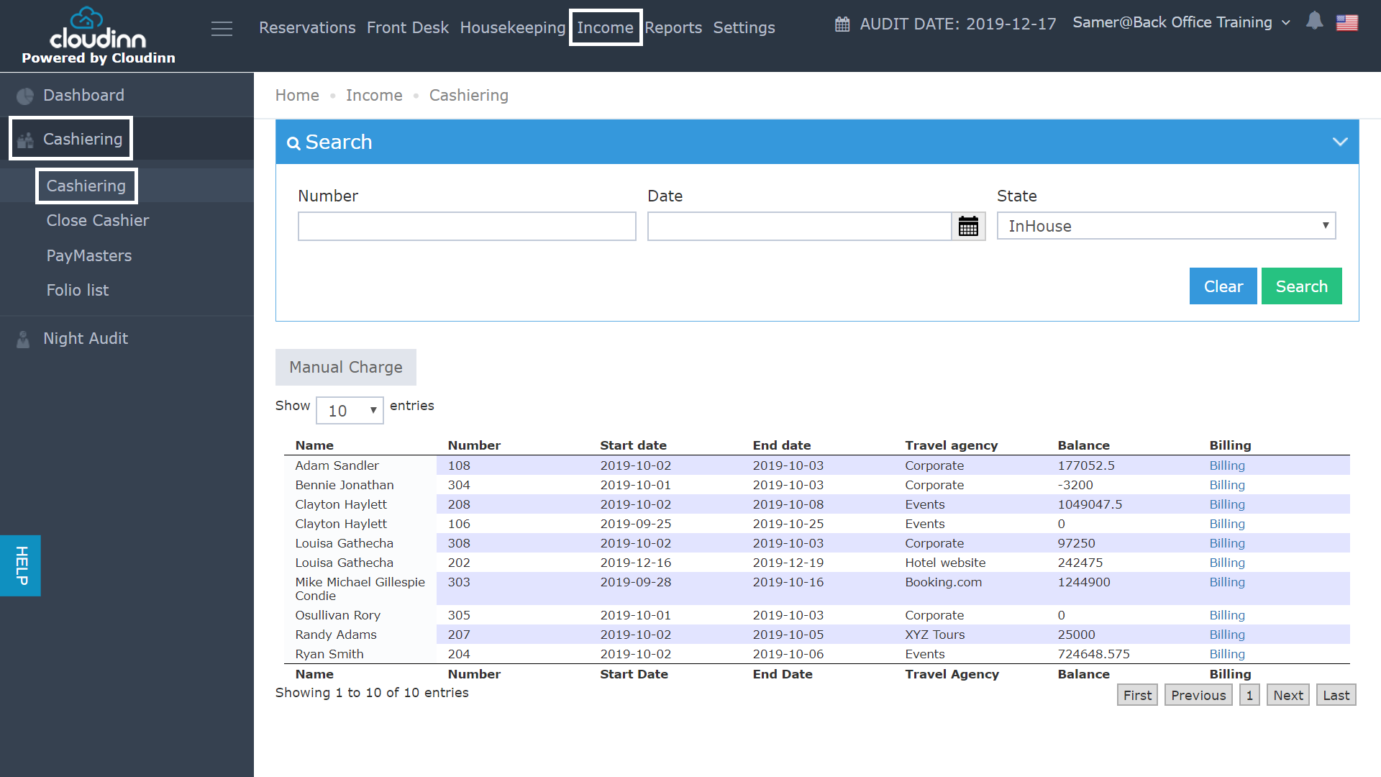Open the Show entries count dropdown

pyautogui.click(x=350, y=411)
